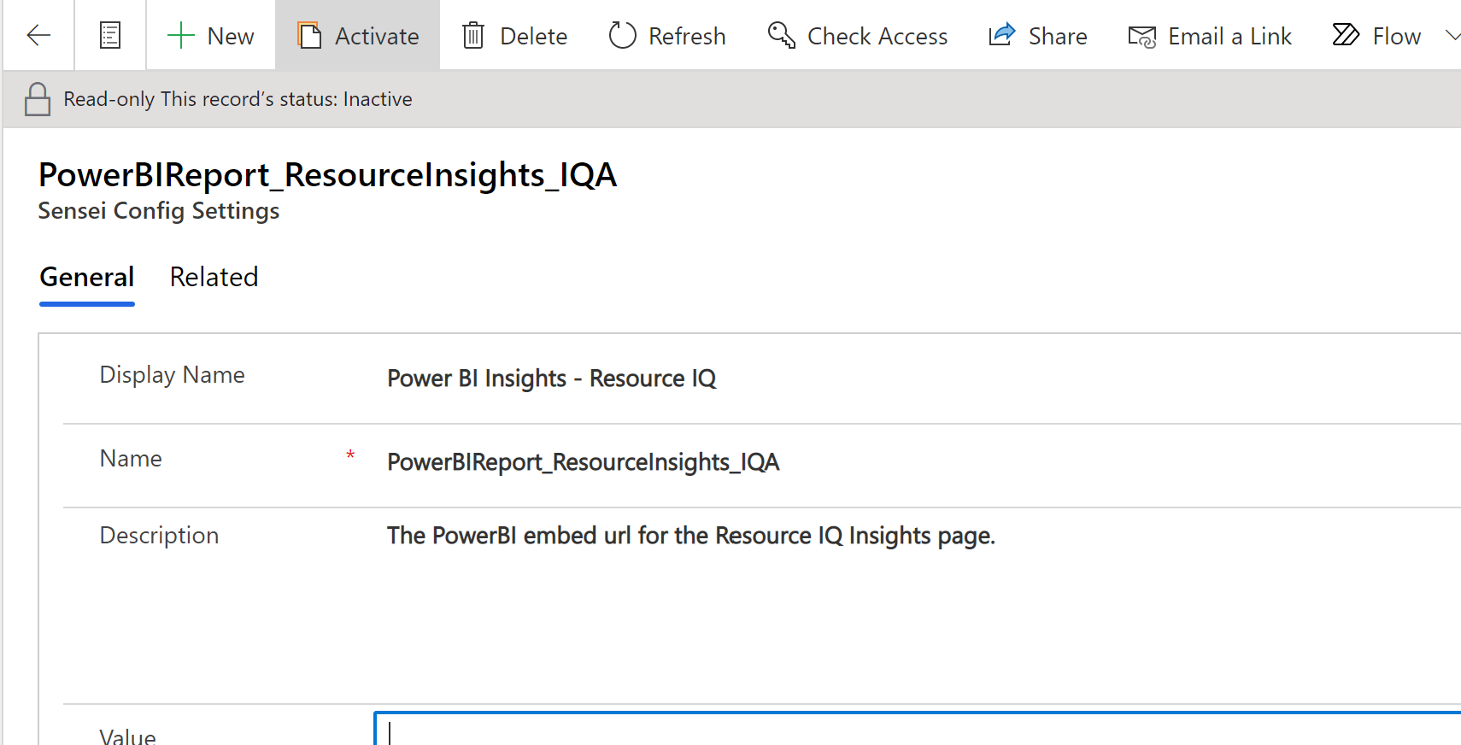Go back using the left arrow

pyautogui.click(x=38, y=35)
